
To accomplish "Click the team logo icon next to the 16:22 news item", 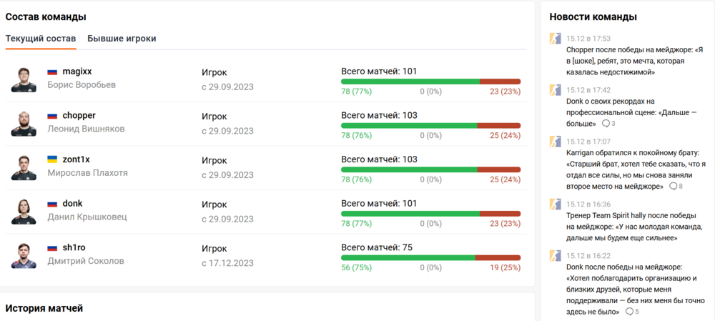I will pyautogui.click(x=555, y=256).
